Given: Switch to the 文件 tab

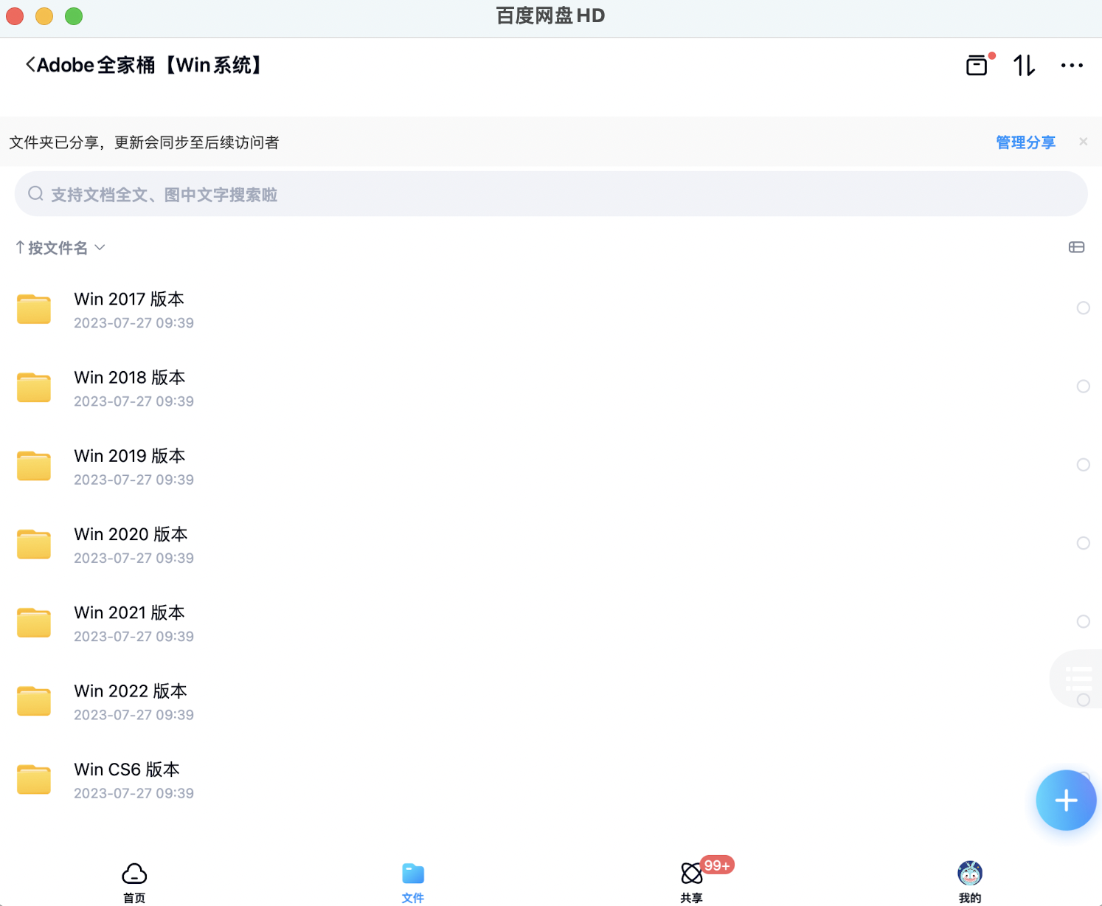Looking at the screenshot, I should pos(413,882).
